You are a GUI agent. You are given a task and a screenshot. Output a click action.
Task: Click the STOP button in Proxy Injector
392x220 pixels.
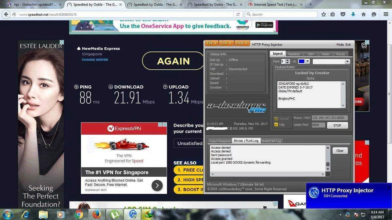pyautogui.click(x=337, y=125)
